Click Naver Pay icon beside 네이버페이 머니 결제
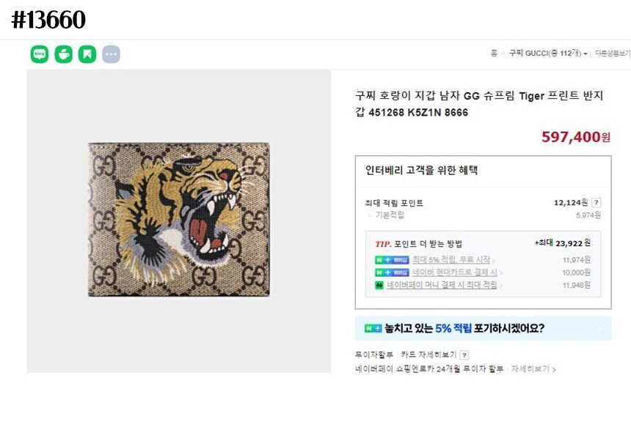This screenshot has width=631, height=427. coord(379,285)
